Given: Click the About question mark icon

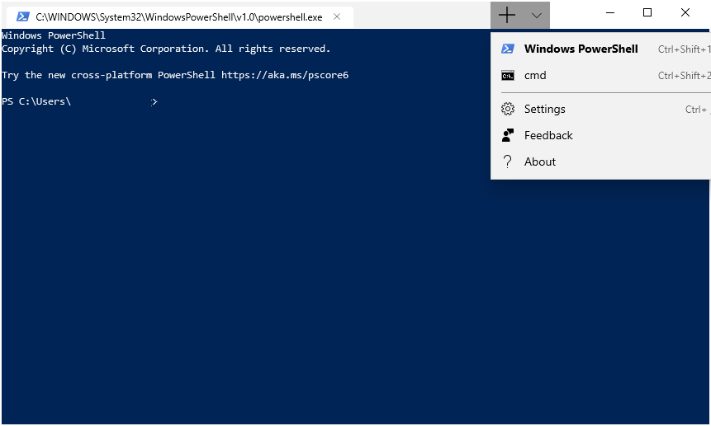Looking at the screenshot, I should pos(507,162).
